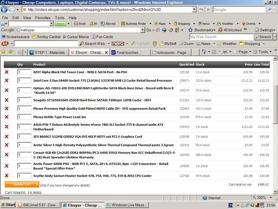This screenshot has width=278, height=209.
Task: Open the Favorites Center star icon
Action: click(x=3, y=52)
